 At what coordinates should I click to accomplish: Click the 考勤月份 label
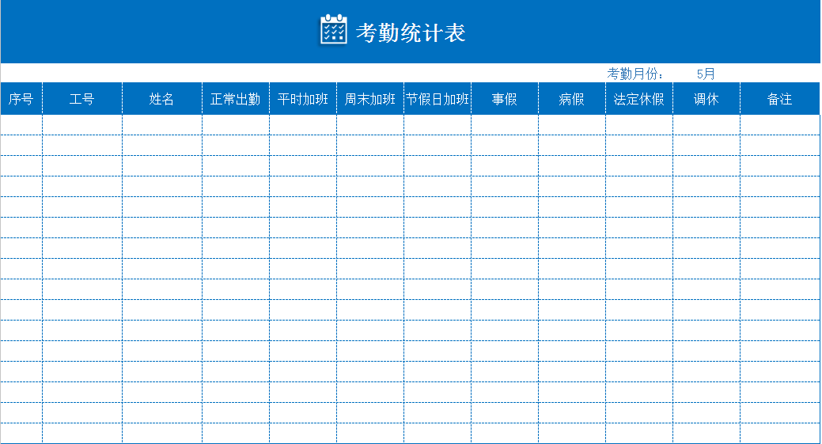634,74
